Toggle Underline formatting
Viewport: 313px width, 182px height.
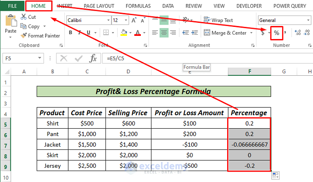click(89, 32)
